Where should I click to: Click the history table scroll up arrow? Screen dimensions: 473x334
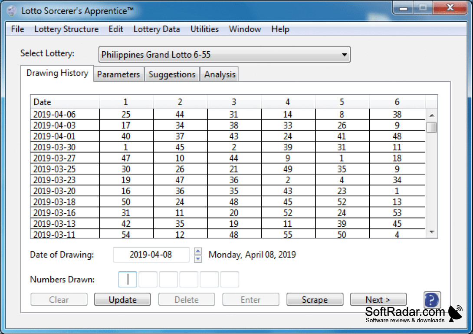coord(432,115)
